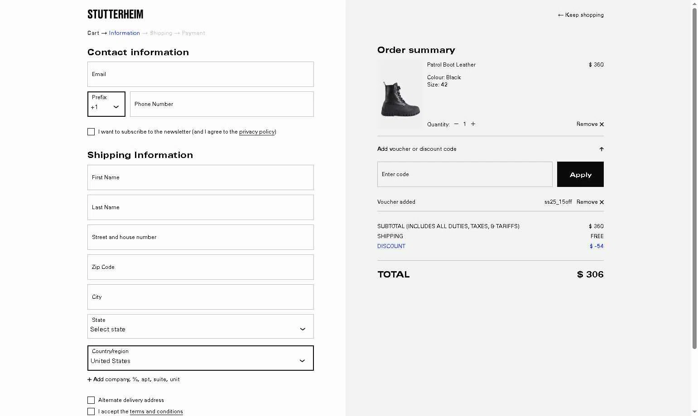Click the Patrol Boot product thumbnail
Image resolution: width=698 pixels, height=416 pixels.
[x=400, y=95]
